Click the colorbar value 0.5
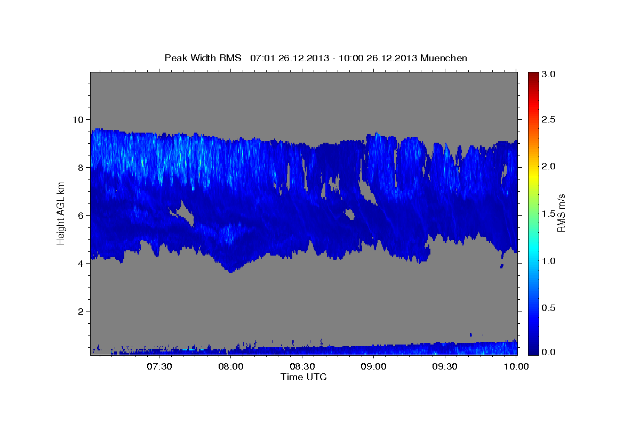This screenshot has width=640, height=426. [549, 308]
